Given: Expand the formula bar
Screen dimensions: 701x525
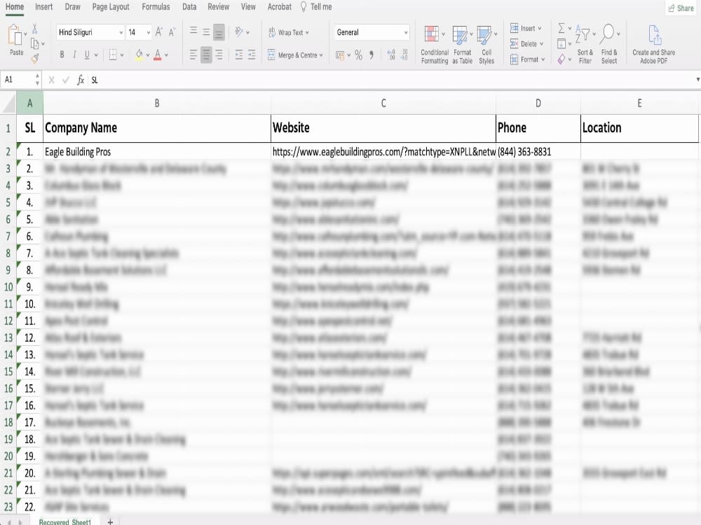Looking at the screenshot, I should [x=697, y=80].
